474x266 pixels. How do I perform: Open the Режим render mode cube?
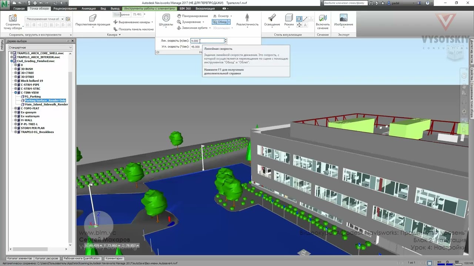pyautogui.click(x=289, y=18)
